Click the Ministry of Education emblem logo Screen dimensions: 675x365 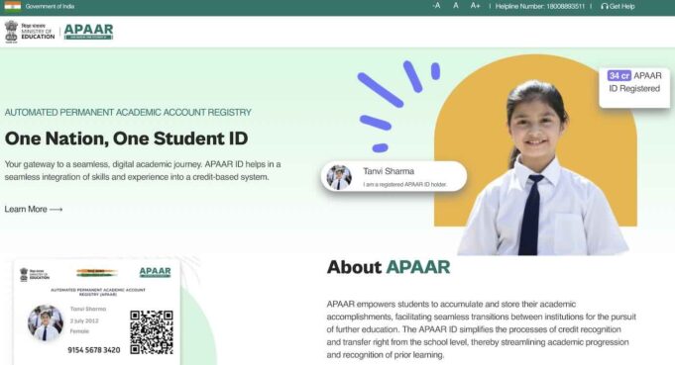(30, 32)
